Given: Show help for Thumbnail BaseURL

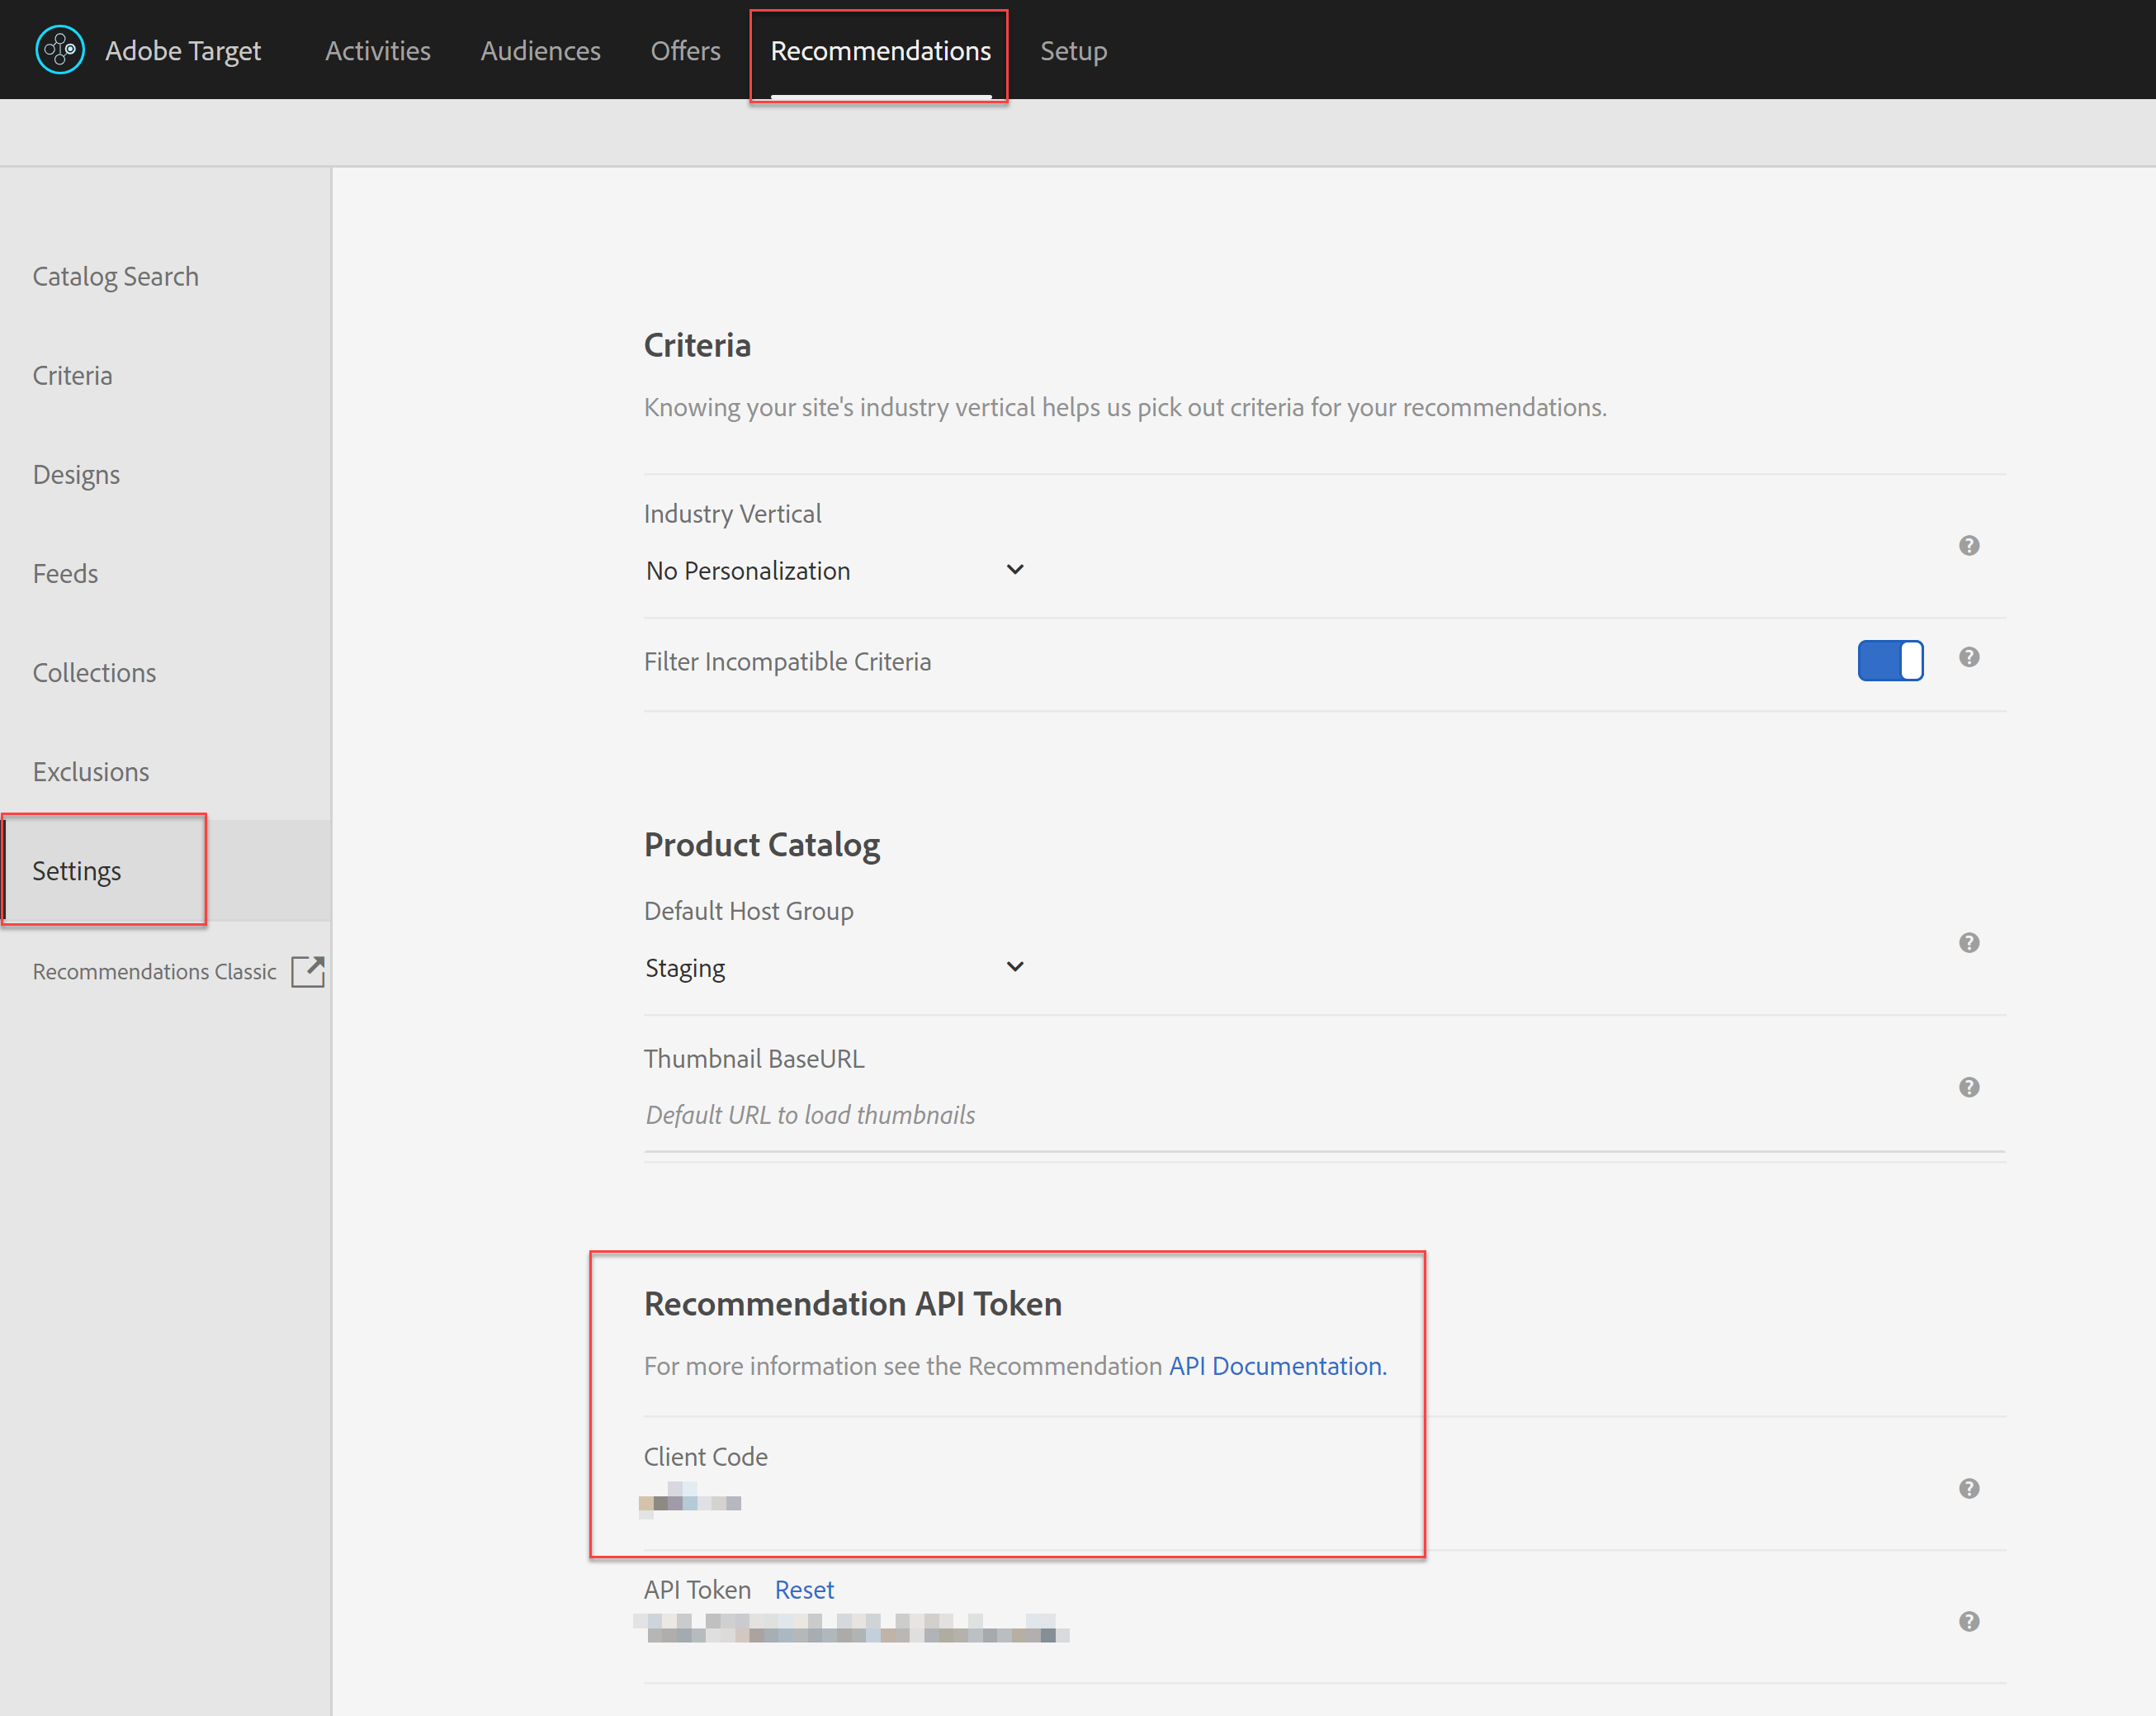Looking at the screenshot, I should [x=1968, y=1087].
